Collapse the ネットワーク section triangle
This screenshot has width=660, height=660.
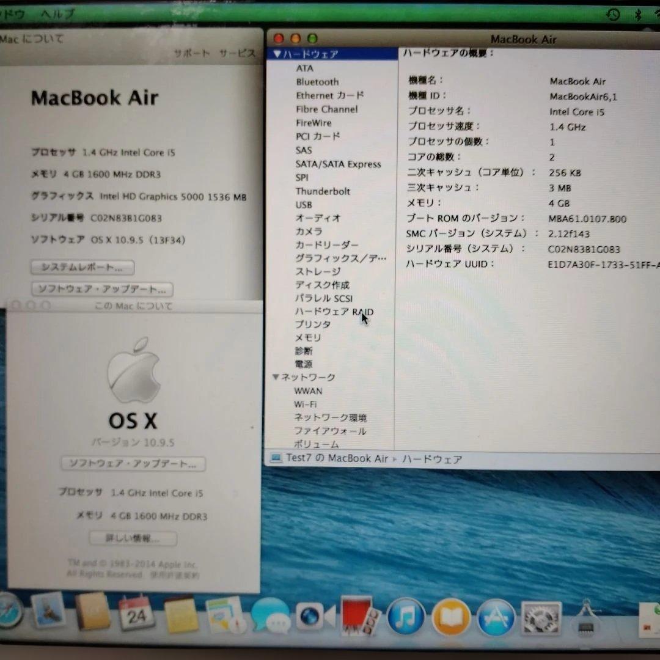[x=276, y=377]
